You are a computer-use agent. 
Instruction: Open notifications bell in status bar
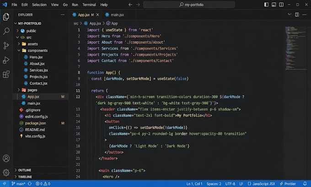305,184
